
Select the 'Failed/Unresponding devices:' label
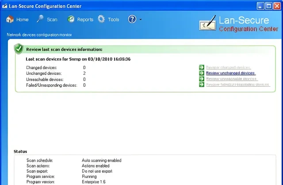(52, 85)
